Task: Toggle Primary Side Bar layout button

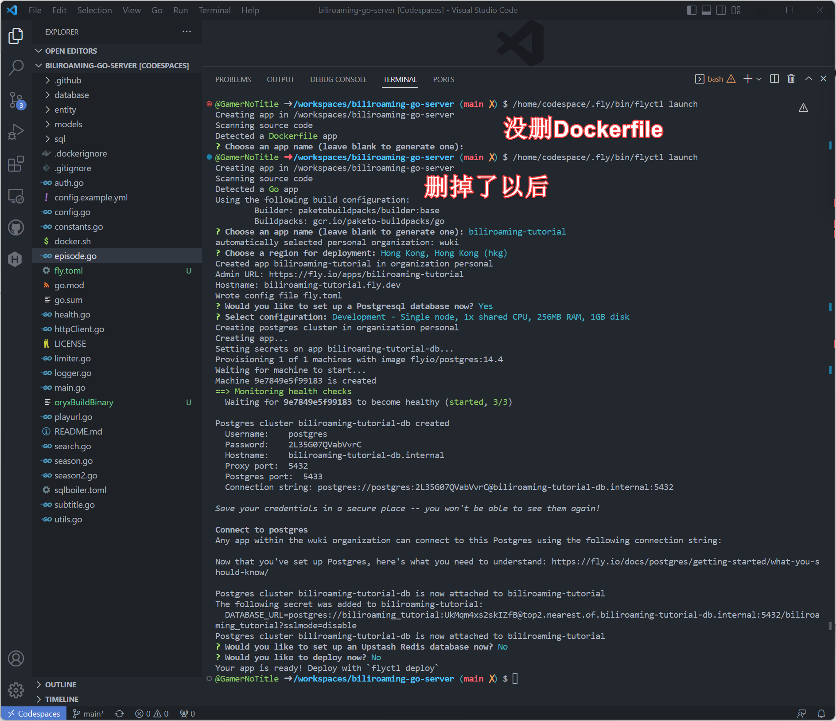Action: point(691,10)
